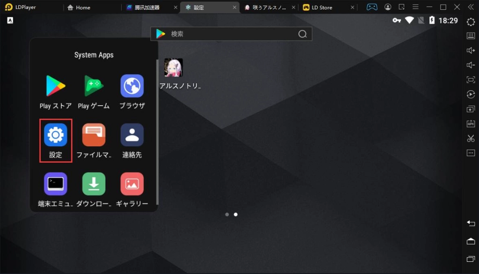Select the second home screen page dot
This screenshot has height=274, width=479.
pos(236,215)
